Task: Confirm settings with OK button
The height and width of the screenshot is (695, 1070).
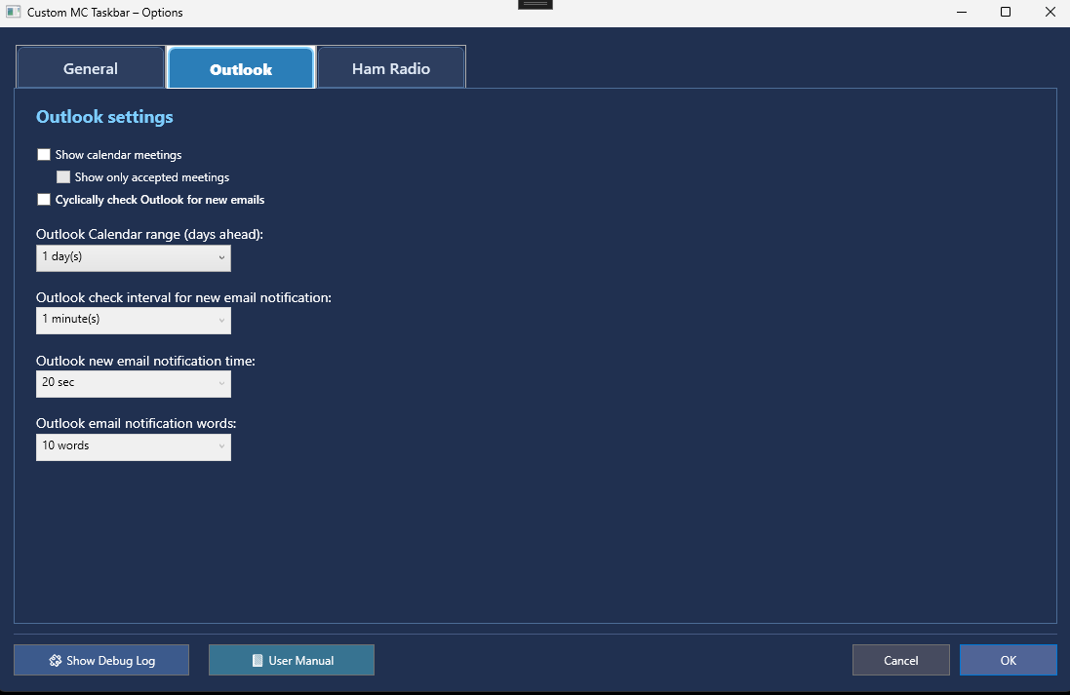Action: (x=1009, y=660)
